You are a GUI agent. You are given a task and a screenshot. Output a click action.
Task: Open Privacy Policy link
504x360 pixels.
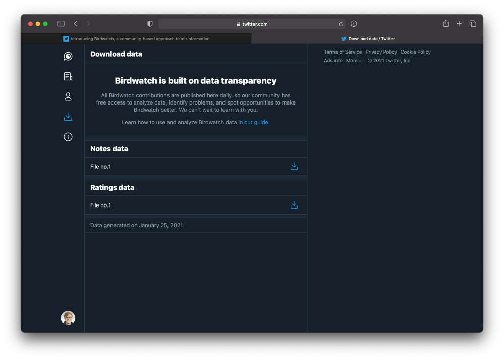click(x=381, y=52)
